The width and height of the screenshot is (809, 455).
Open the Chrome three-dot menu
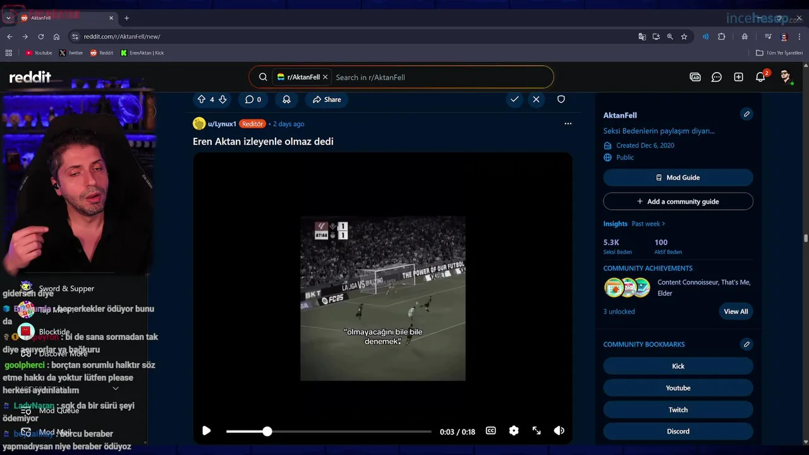[800, 37]
